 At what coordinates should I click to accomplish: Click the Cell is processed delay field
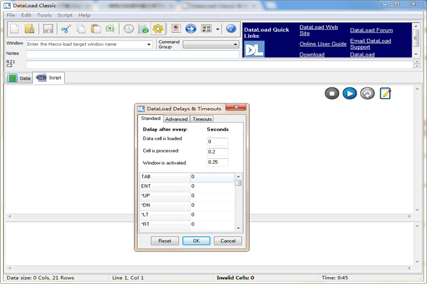[217, 152]
